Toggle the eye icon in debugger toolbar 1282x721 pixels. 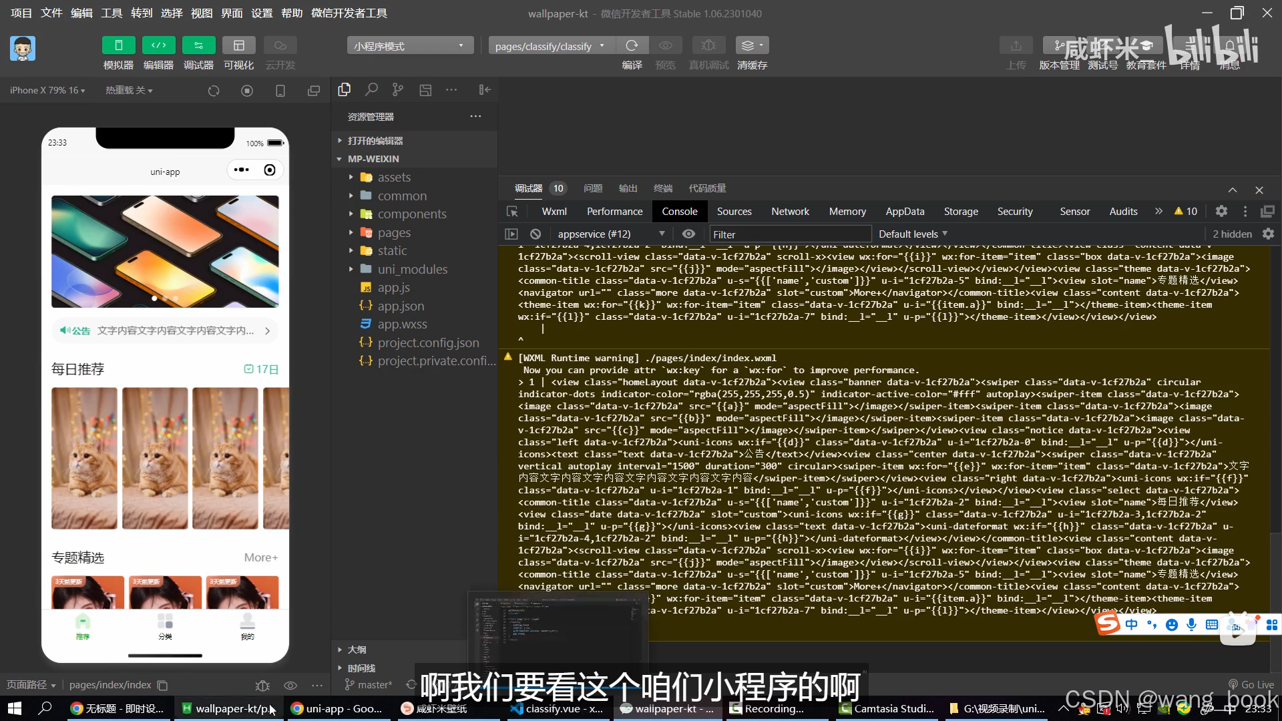coord(688,233)
